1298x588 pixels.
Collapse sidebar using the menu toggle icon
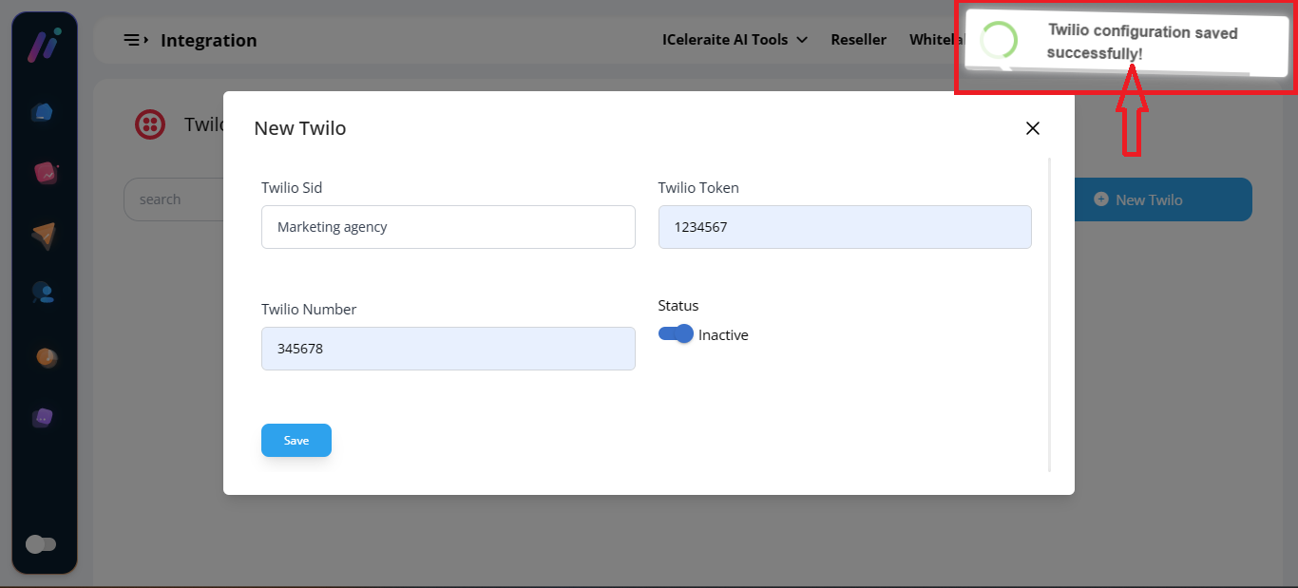(x=135, y=40)
